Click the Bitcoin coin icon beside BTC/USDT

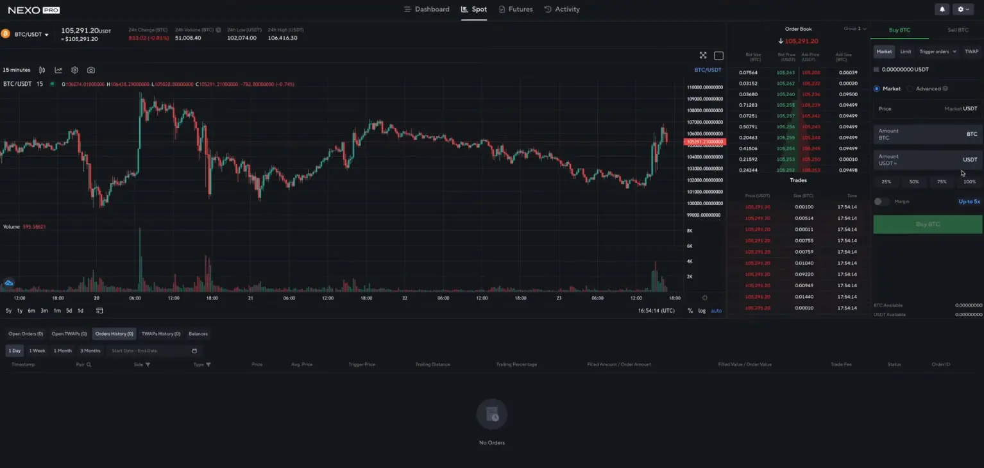coord(5,33)
